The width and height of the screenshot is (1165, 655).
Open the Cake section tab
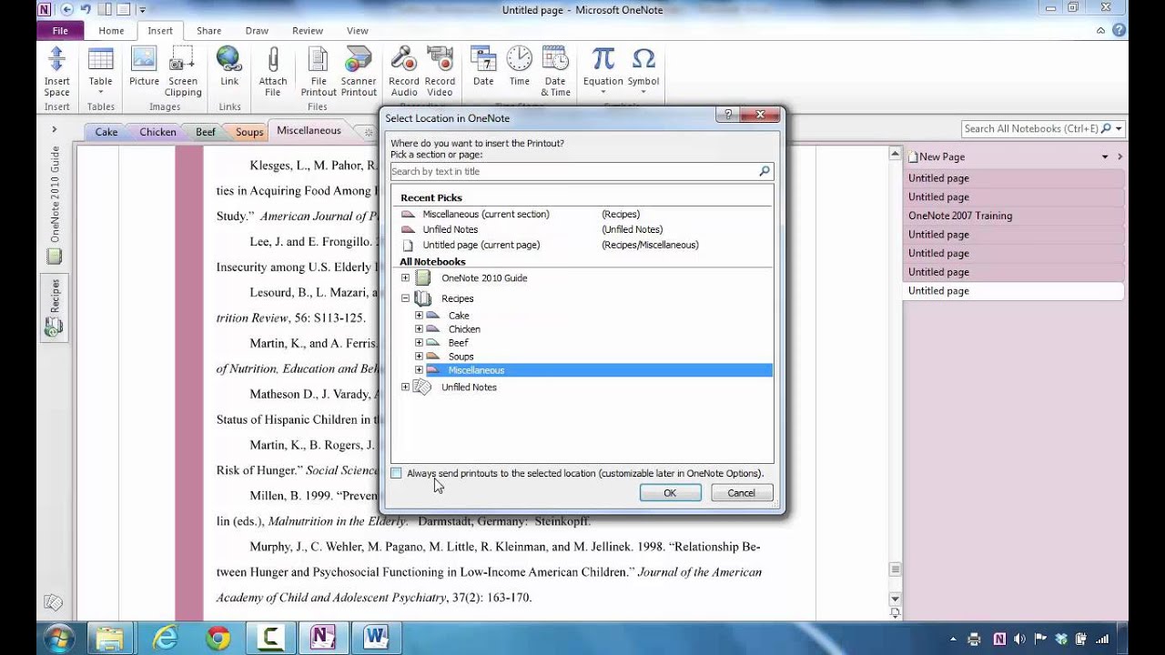(x=106, y=132)
